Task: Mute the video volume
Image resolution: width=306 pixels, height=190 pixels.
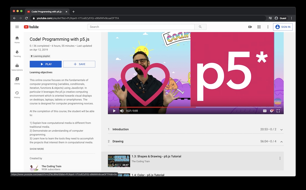Action: 122,111
